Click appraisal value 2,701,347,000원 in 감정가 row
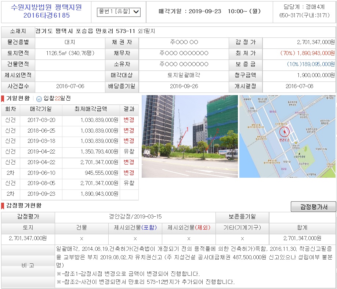The image size is (337, 289). [x=316, y=42]
